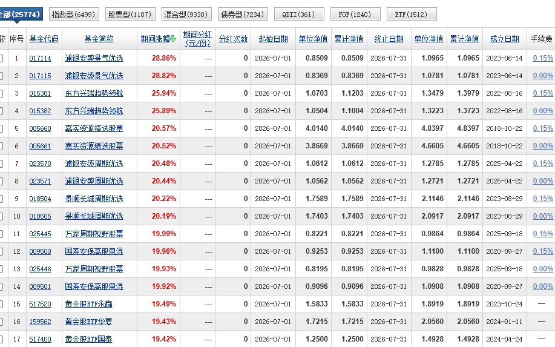Open fund code 023571
Viewport: 555px width, 347px height.
[x=40, y=181]
